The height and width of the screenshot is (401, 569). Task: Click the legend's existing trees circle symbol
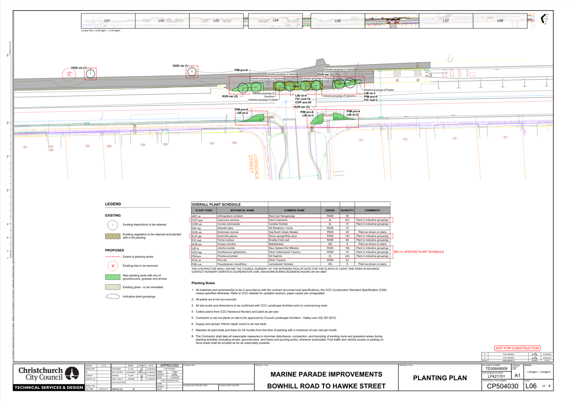113,225
